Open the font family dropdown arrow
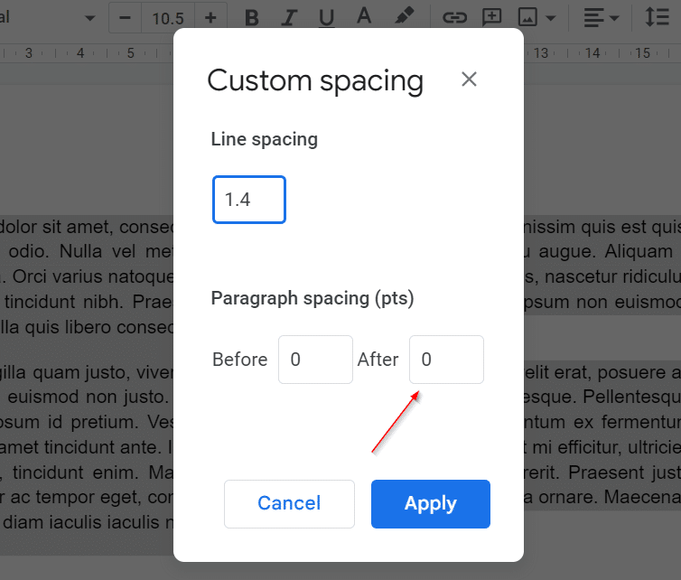 90,18
